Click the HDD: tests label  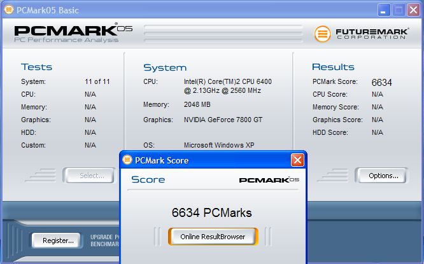pos(29,132)
